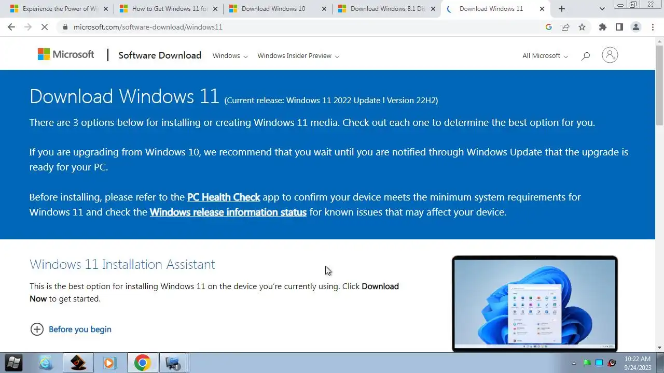Click the Windows 11 laptop image
This screenshot has width=664, height=373.
pos(535,304)
